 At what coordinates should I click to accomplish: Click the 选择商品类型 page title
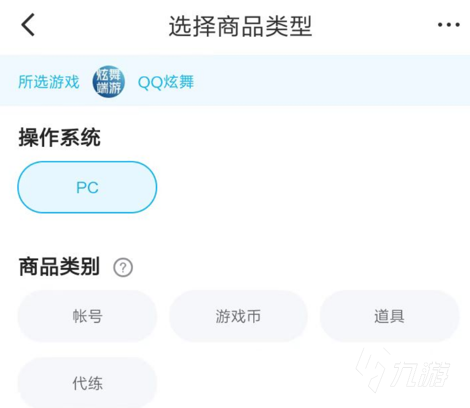tap(240, 26)
